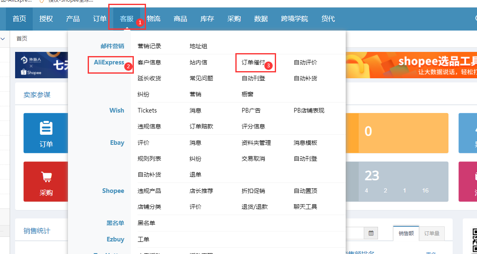This screenshot has height=254, width=477.
Task: Open AliExpress 自动补货
Action: click(x=305, y=78)
